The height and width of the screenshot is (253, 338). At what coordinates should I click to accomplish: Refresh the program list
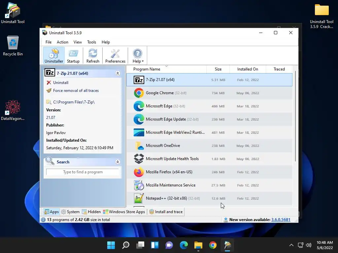(93, 55)
